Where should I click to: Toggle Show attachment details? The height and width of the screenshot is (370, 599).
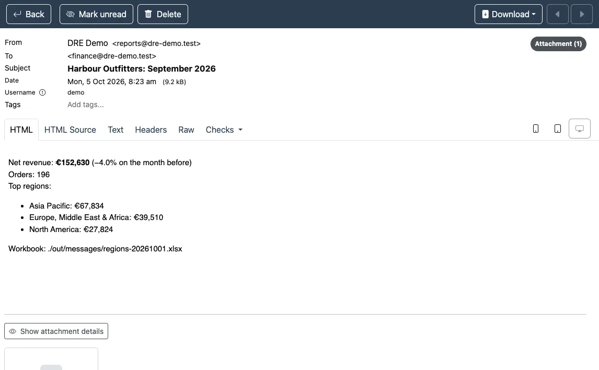[56, 331]
